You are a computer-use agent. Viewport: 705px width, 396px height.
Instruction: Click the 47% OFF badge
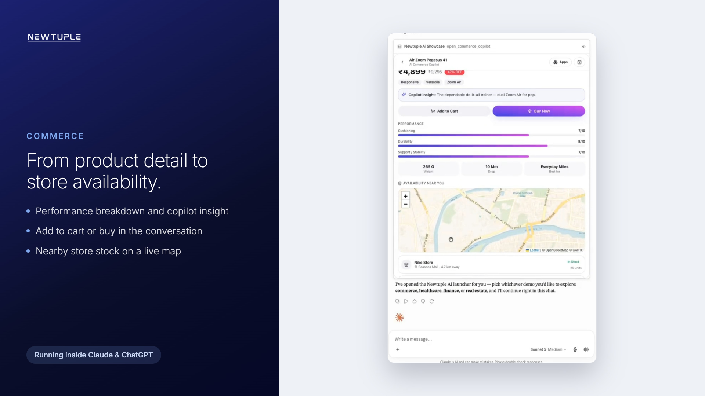click(x=455, y=72)
